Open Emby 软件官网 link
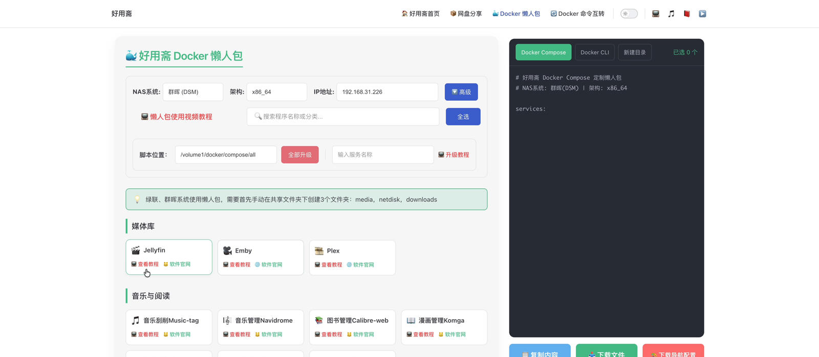 tap(268, 265)
